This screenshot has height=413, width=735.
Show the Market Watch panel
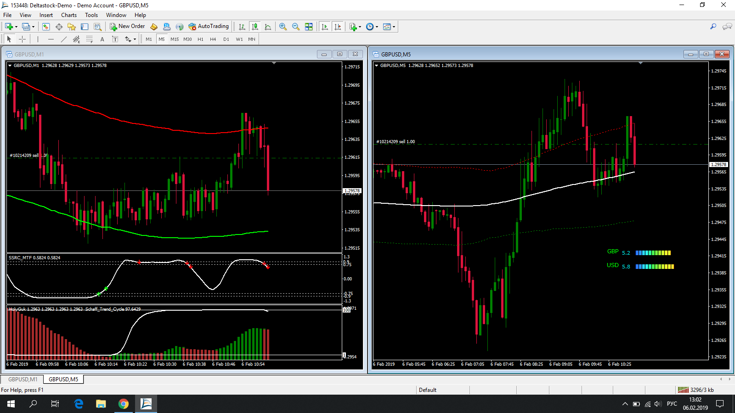[x=45, y=27]
